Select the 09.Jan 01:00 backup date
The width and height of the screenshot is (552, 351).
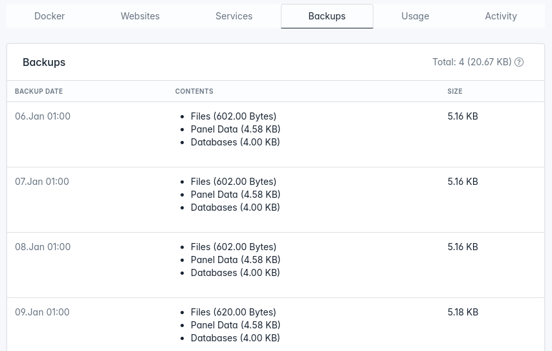pyautogui.click(x=42, y=312)
